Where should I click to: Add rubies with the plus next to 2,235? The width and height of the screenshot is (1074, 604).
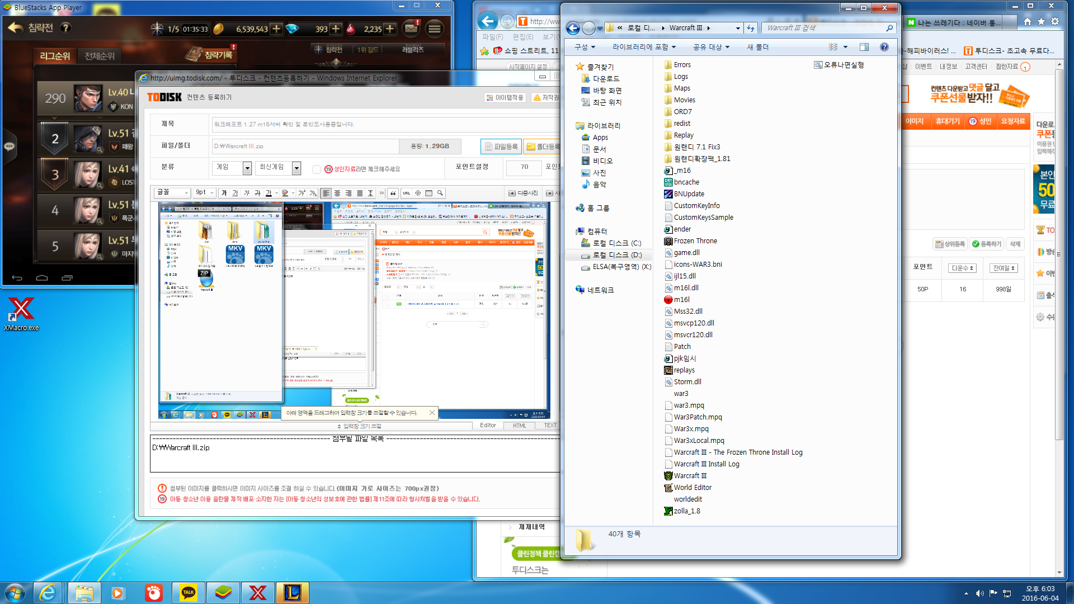(x=390, y=29)
